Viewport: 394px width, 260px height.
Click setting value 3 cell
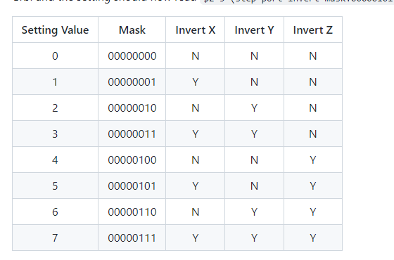(56, 134)
